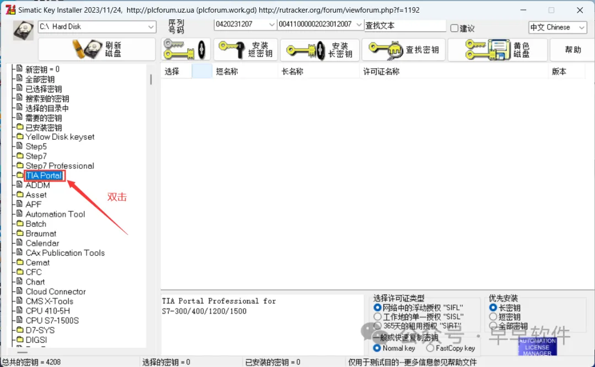Screen dimensions: 595x367
Task: Select 需要的密钥 tree item
Action: point(44,118)
